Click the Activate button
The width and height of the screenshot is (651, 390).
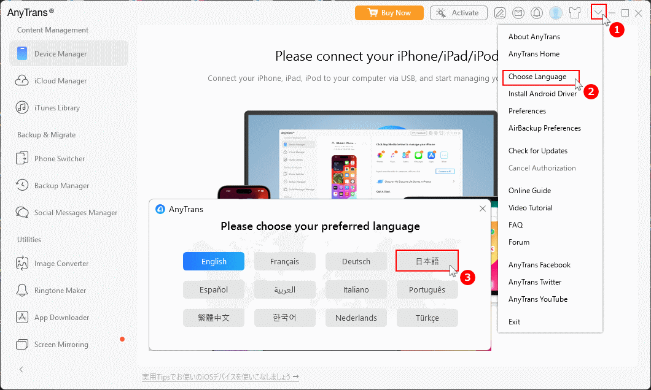[x=458, y=13]
